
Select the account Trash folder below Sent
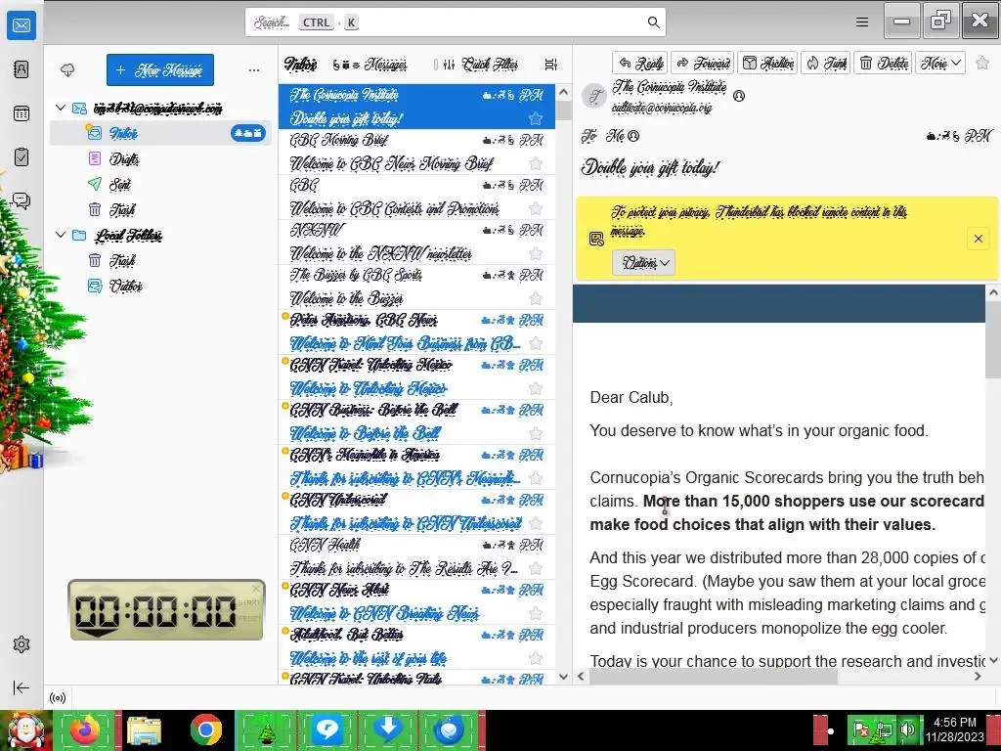click(161, 209)
